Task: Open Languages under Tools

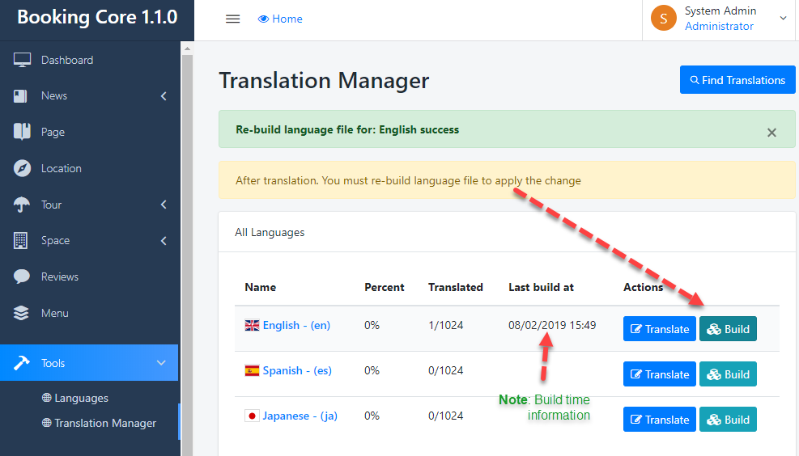Action: pos(81,398)
